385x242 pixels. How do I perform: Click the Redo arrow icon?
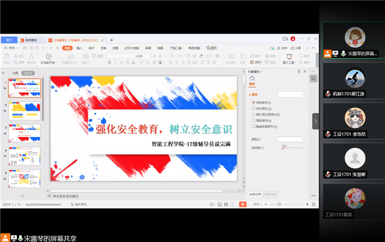coord(51,48)
